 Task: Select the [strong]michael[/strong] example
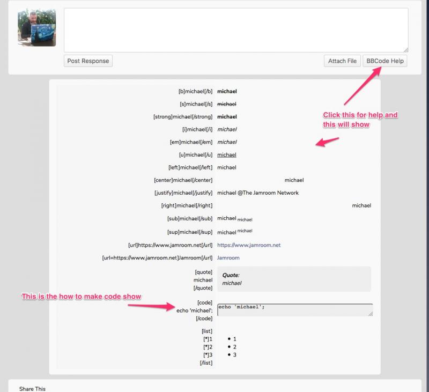183,117
